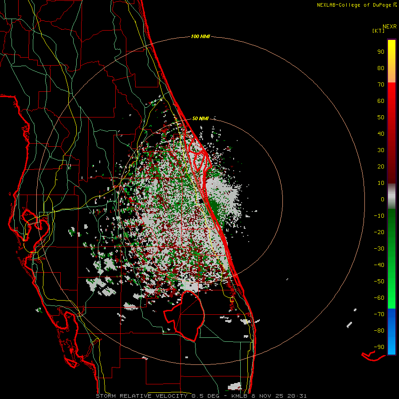Screen dimensions: 399x399
Task: Click the -60 knot scale value
Action: (x=379, y=298)
